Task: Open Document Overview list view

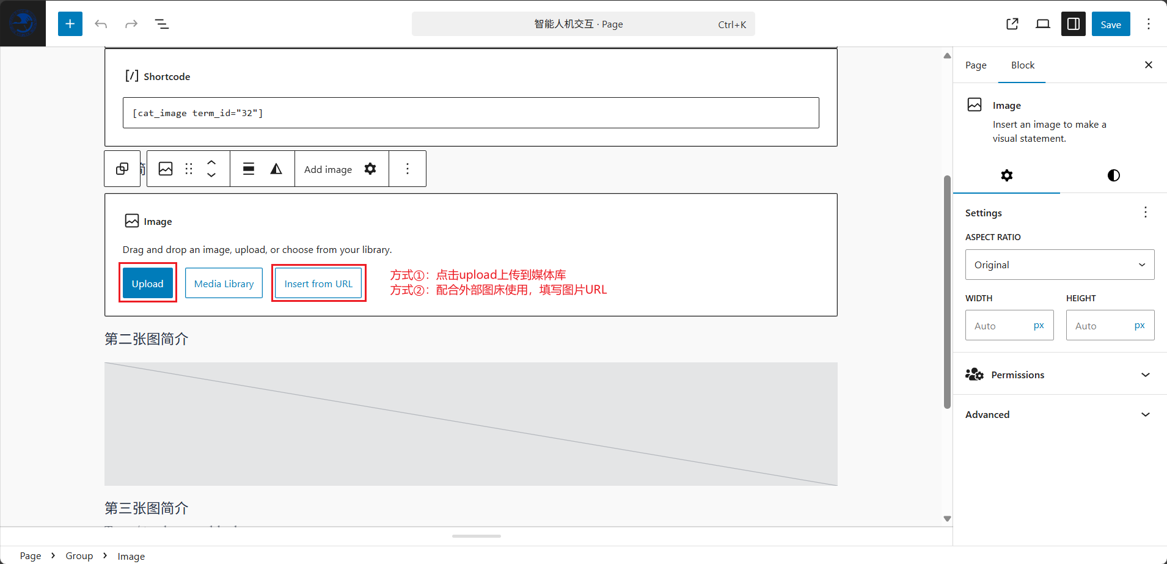Action: 162,24
